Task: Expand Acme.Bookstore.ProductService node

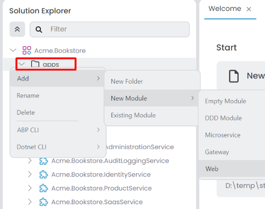Action: (30, 188)
